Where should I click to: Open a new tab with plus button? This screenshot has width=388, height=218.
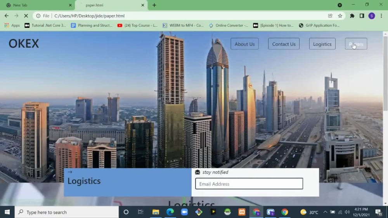(x=154, y=5)
